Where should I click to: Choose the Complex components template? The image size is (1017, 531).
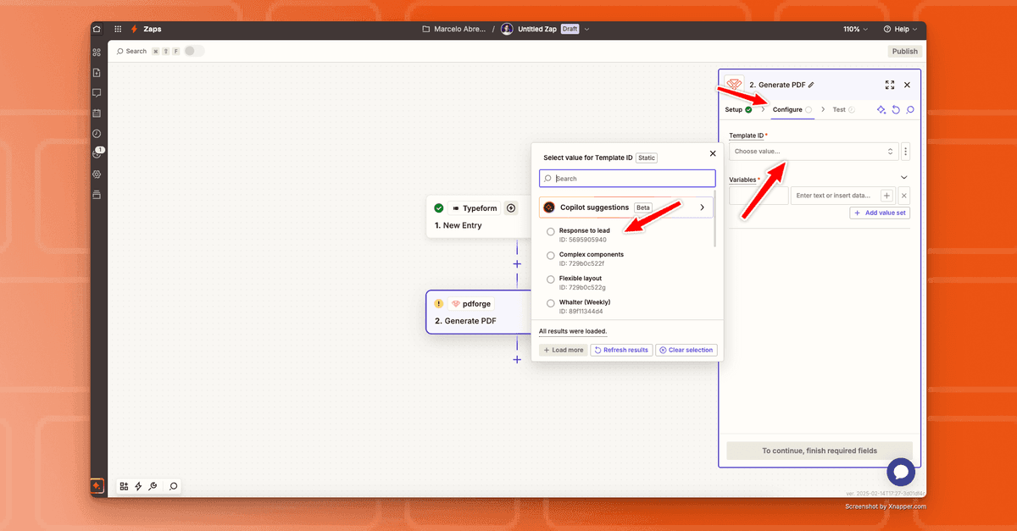551,255
